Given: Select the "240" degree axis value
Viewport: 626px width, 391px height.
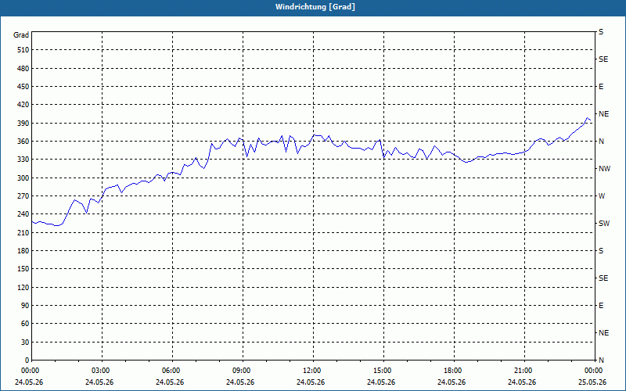Looking at the screenshot, I should pos(23,214).
